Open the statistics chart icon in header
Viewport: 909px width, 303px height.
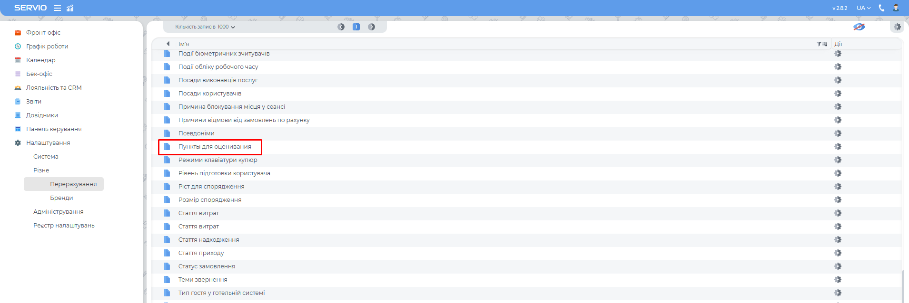(70, 8)
